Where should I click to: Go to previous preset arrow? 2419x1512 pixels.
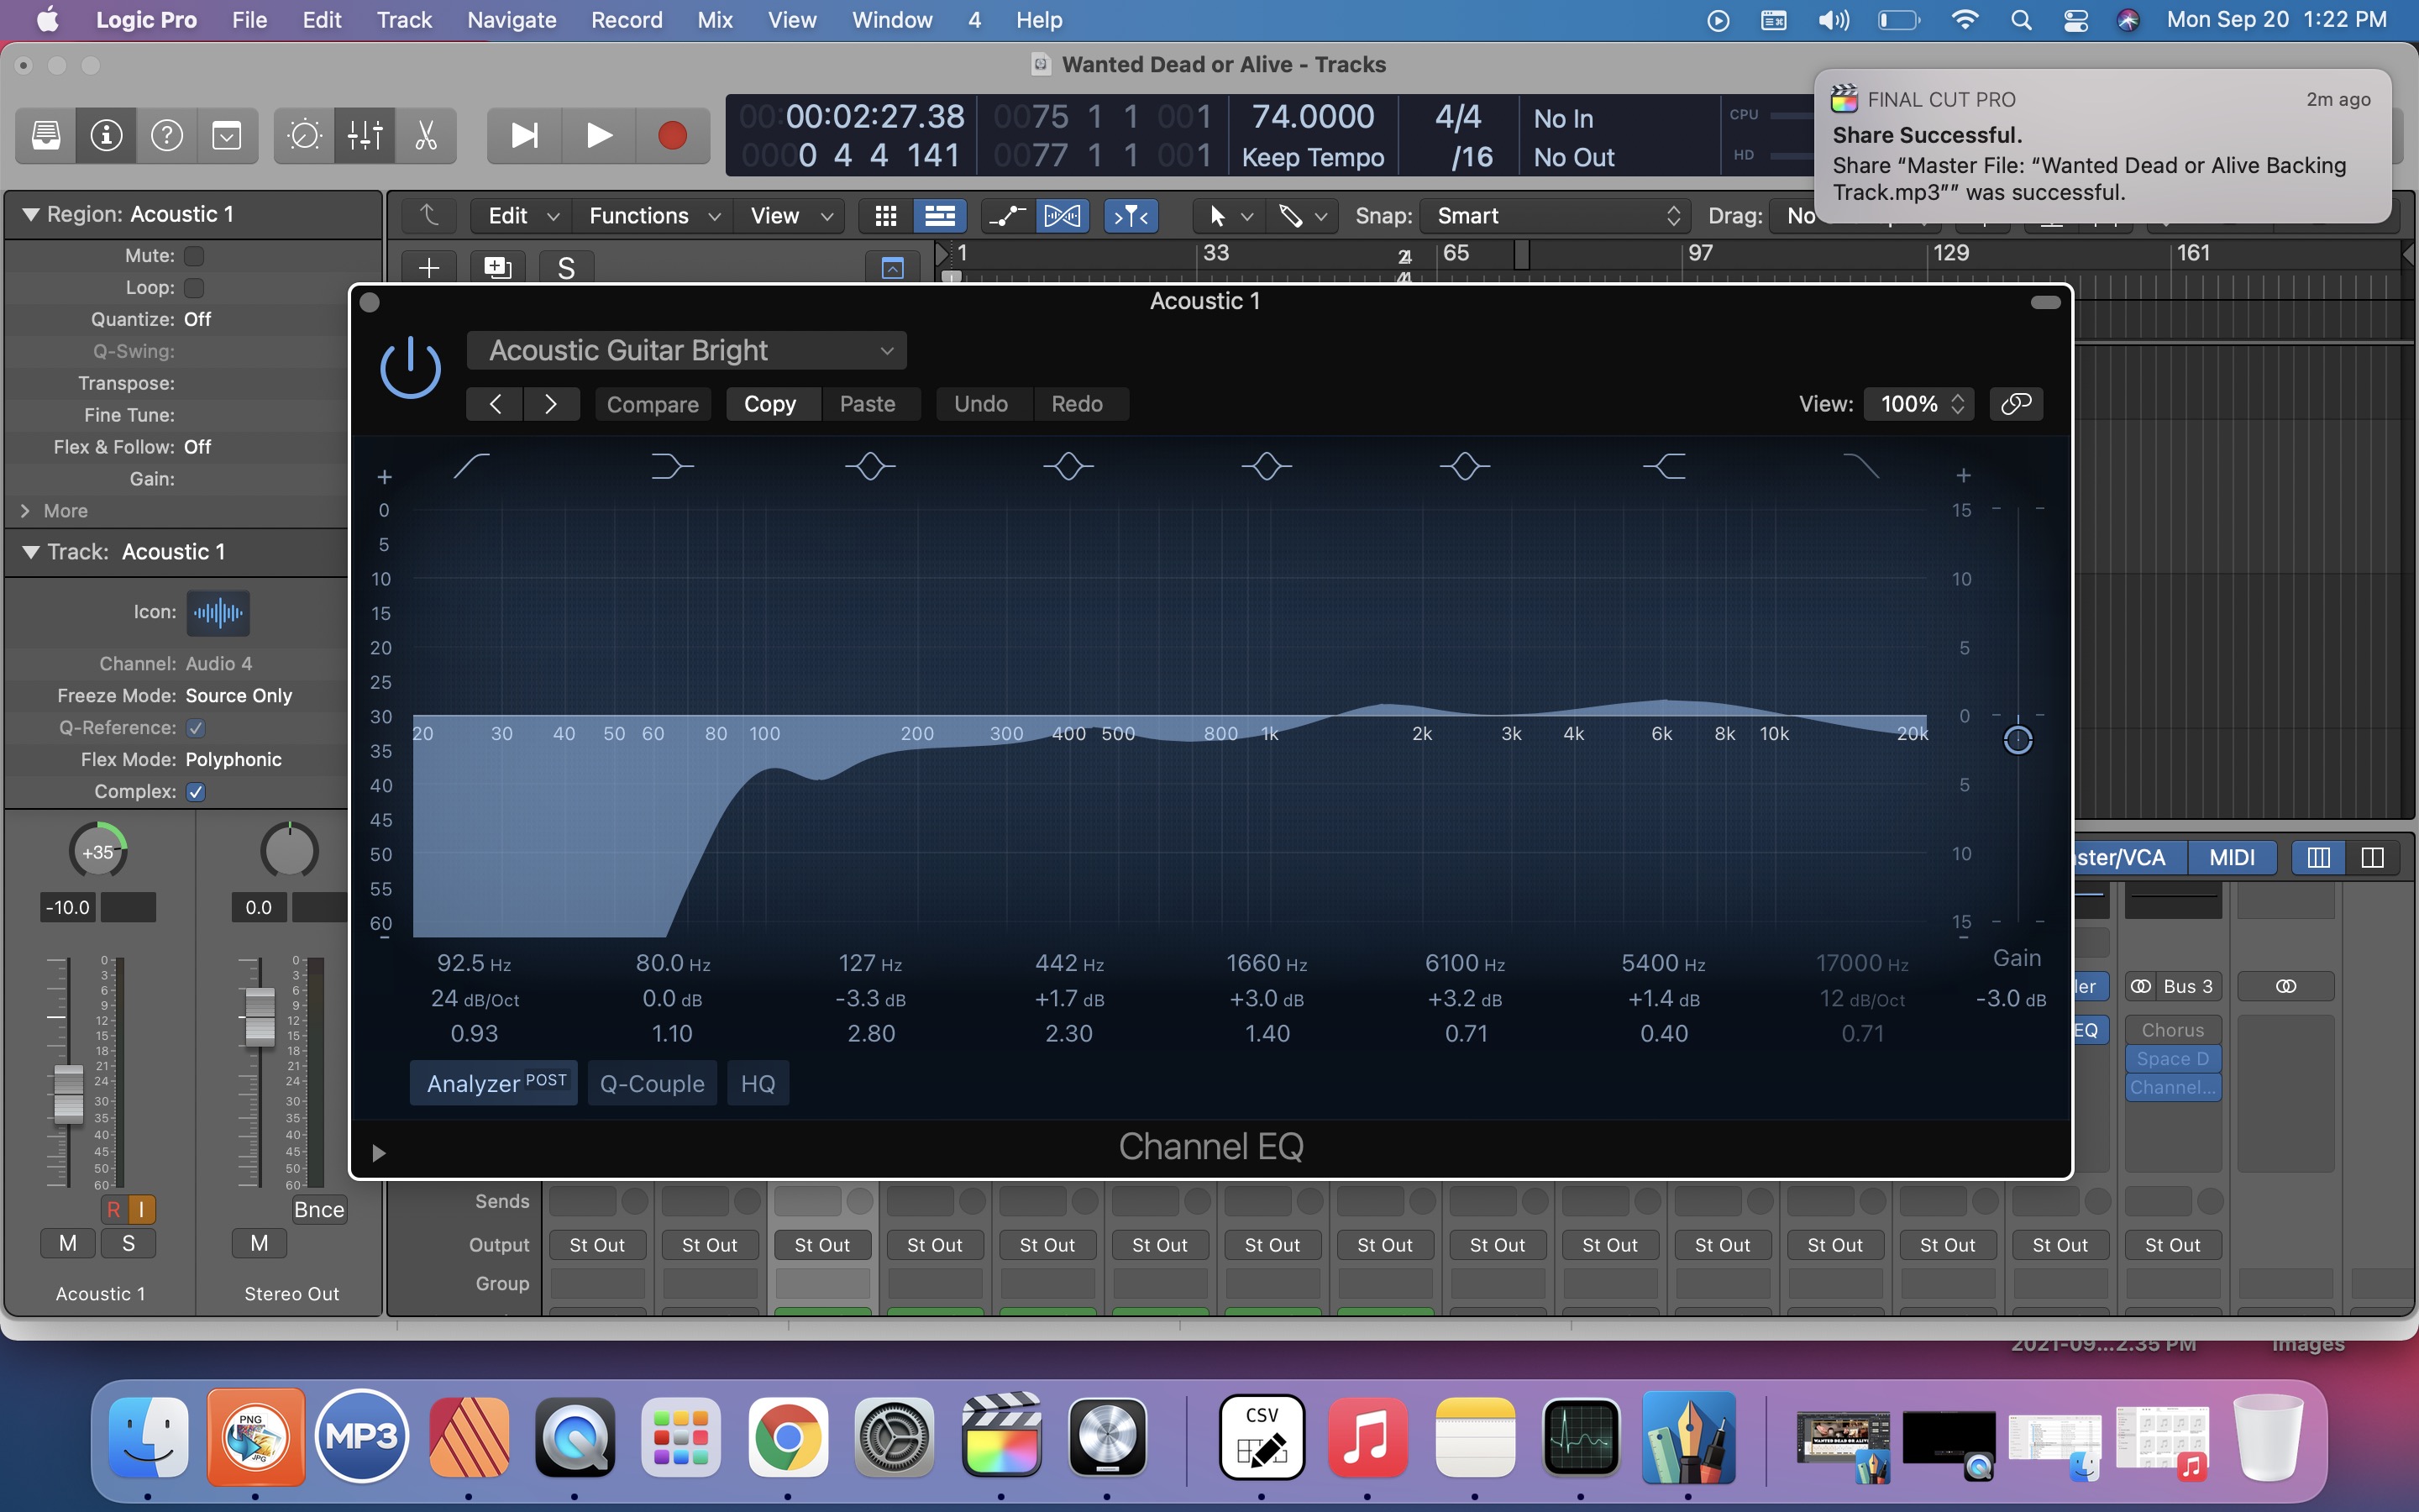(495, 404)
